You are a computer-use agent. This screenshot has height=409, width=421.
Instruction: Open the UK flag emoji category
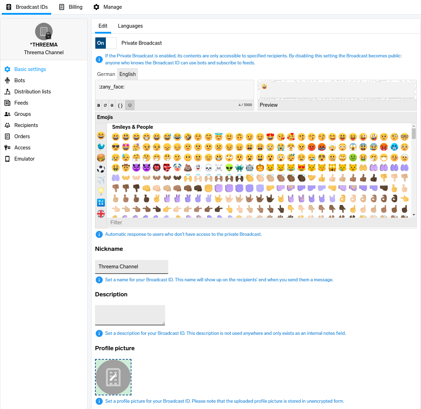click(x=101, y=213)
